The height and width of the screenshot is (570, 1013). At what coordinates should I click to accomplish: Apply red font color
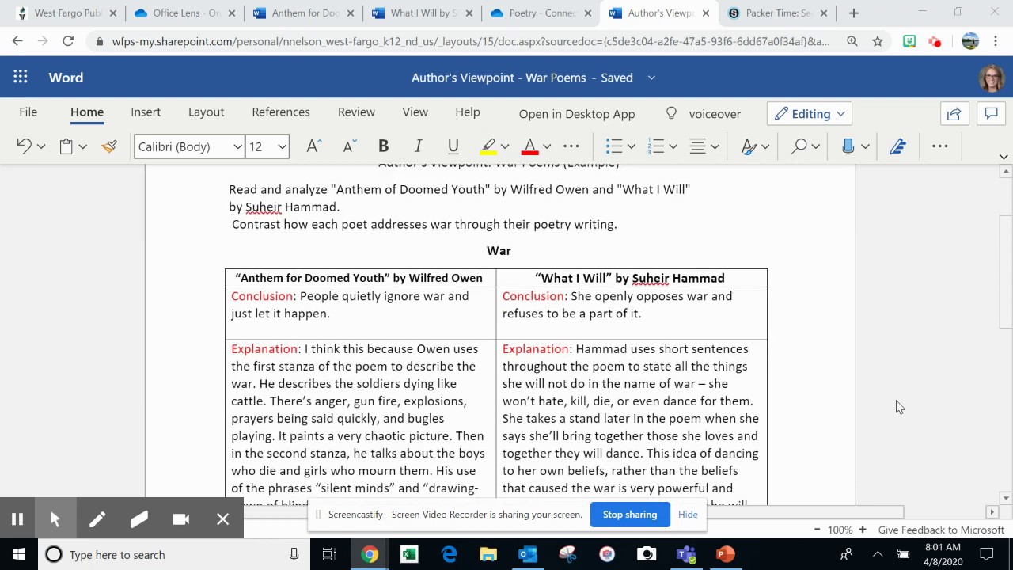(x=530, y=146)
